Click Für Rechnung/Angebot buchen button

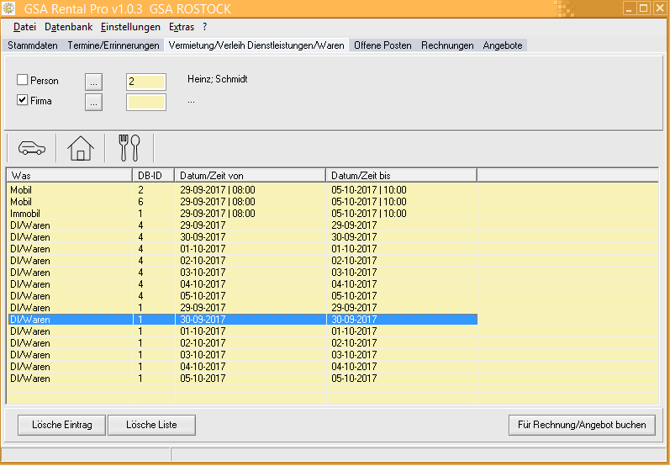click(582, 425)
